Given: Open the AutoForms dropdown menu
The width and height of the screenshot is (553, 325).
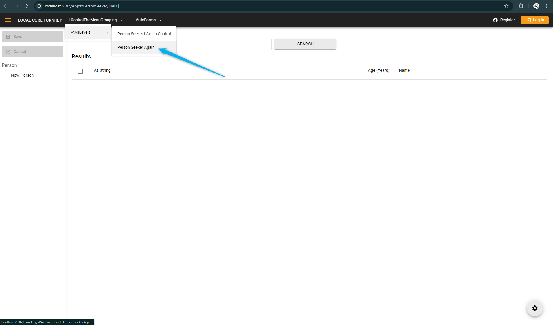Looking at the screenshot, I should coord(148,20).
